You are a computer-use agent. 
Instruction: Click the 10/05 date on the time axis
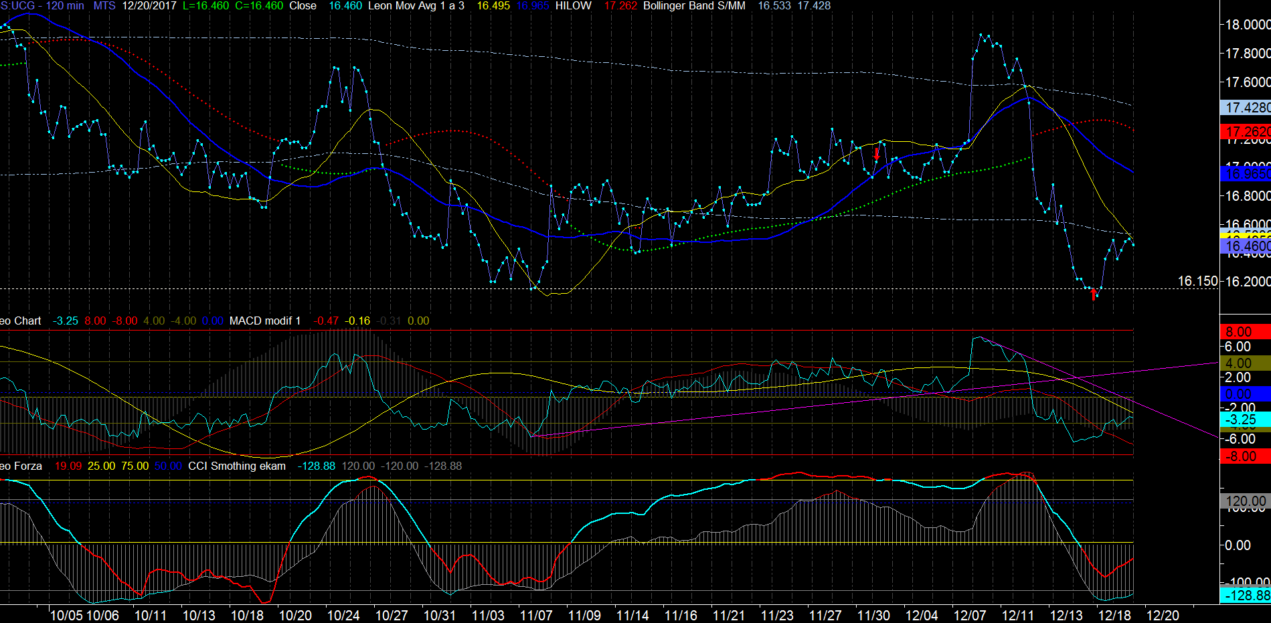66,616
